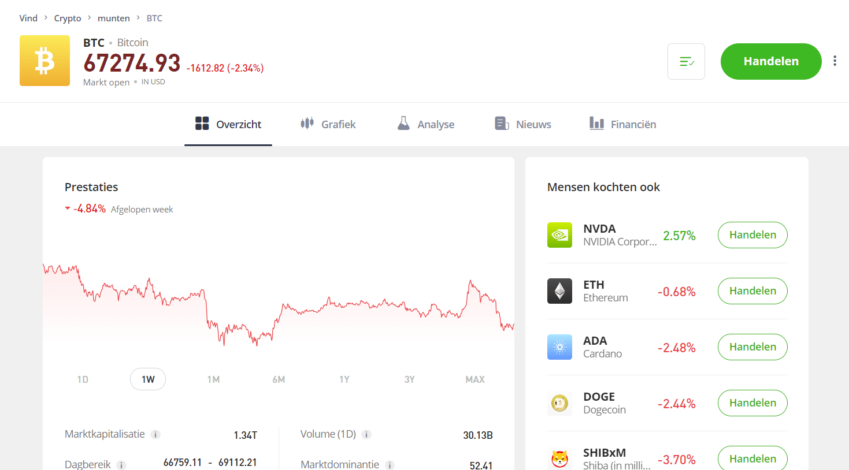Viewport: 849px width, 470px height.
Task: Open the DOGE ticker name
Action: [599, 397]
